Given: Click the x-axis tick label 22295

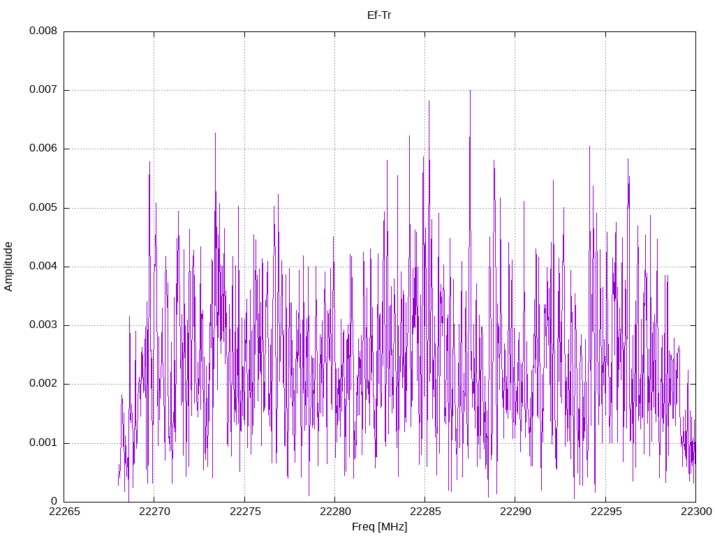Looking at the screenshot, I should (x=606, y=512).
